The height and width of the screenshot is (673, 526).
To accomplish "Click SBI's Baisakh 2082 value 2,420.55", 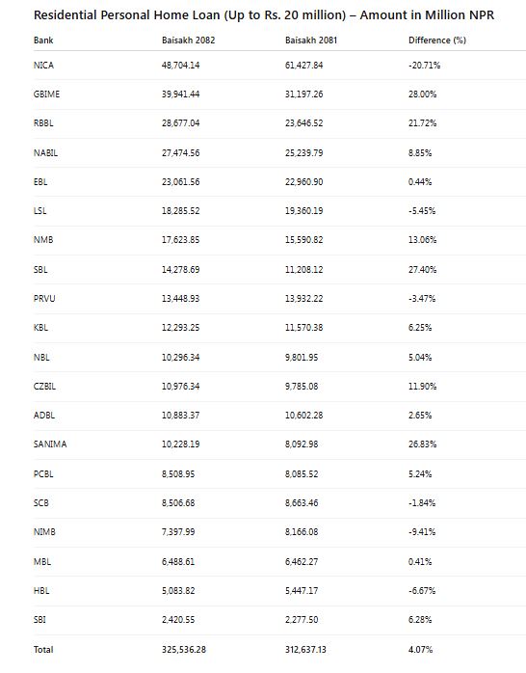I will [178, 619].
